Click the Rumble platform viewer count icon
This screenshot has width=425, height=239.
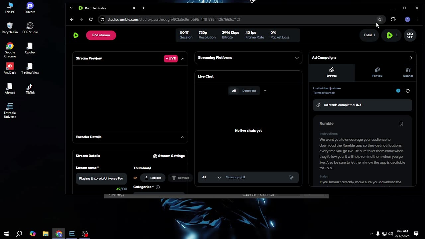point(392,35)
